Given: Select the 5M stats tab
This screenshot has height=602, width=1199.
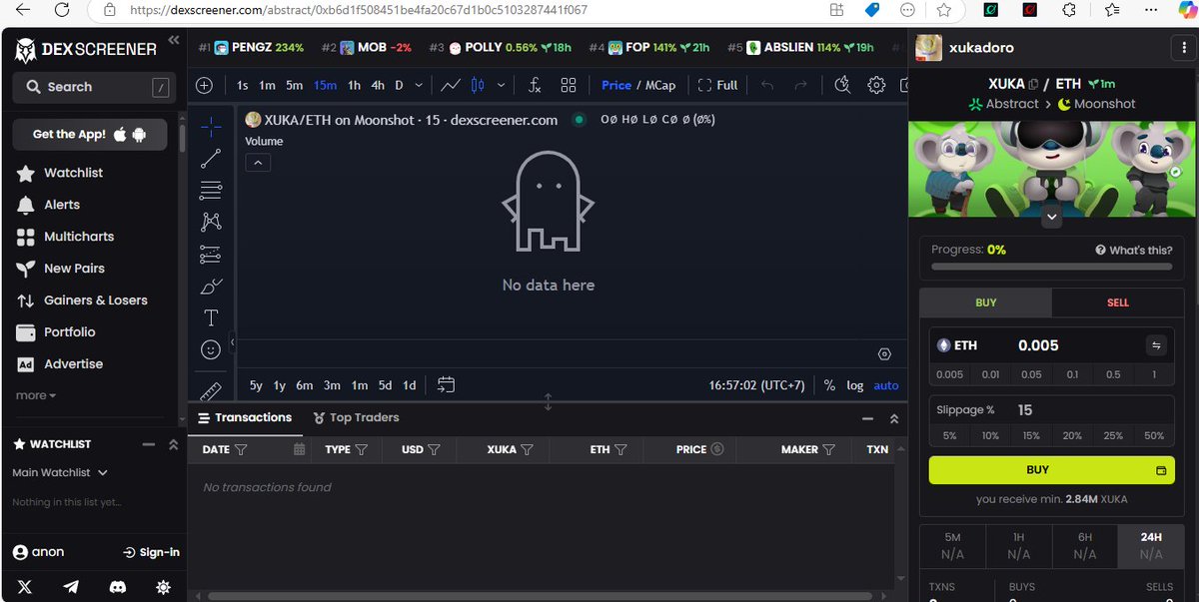Looking at the screenshot, I should pos(952,545).
